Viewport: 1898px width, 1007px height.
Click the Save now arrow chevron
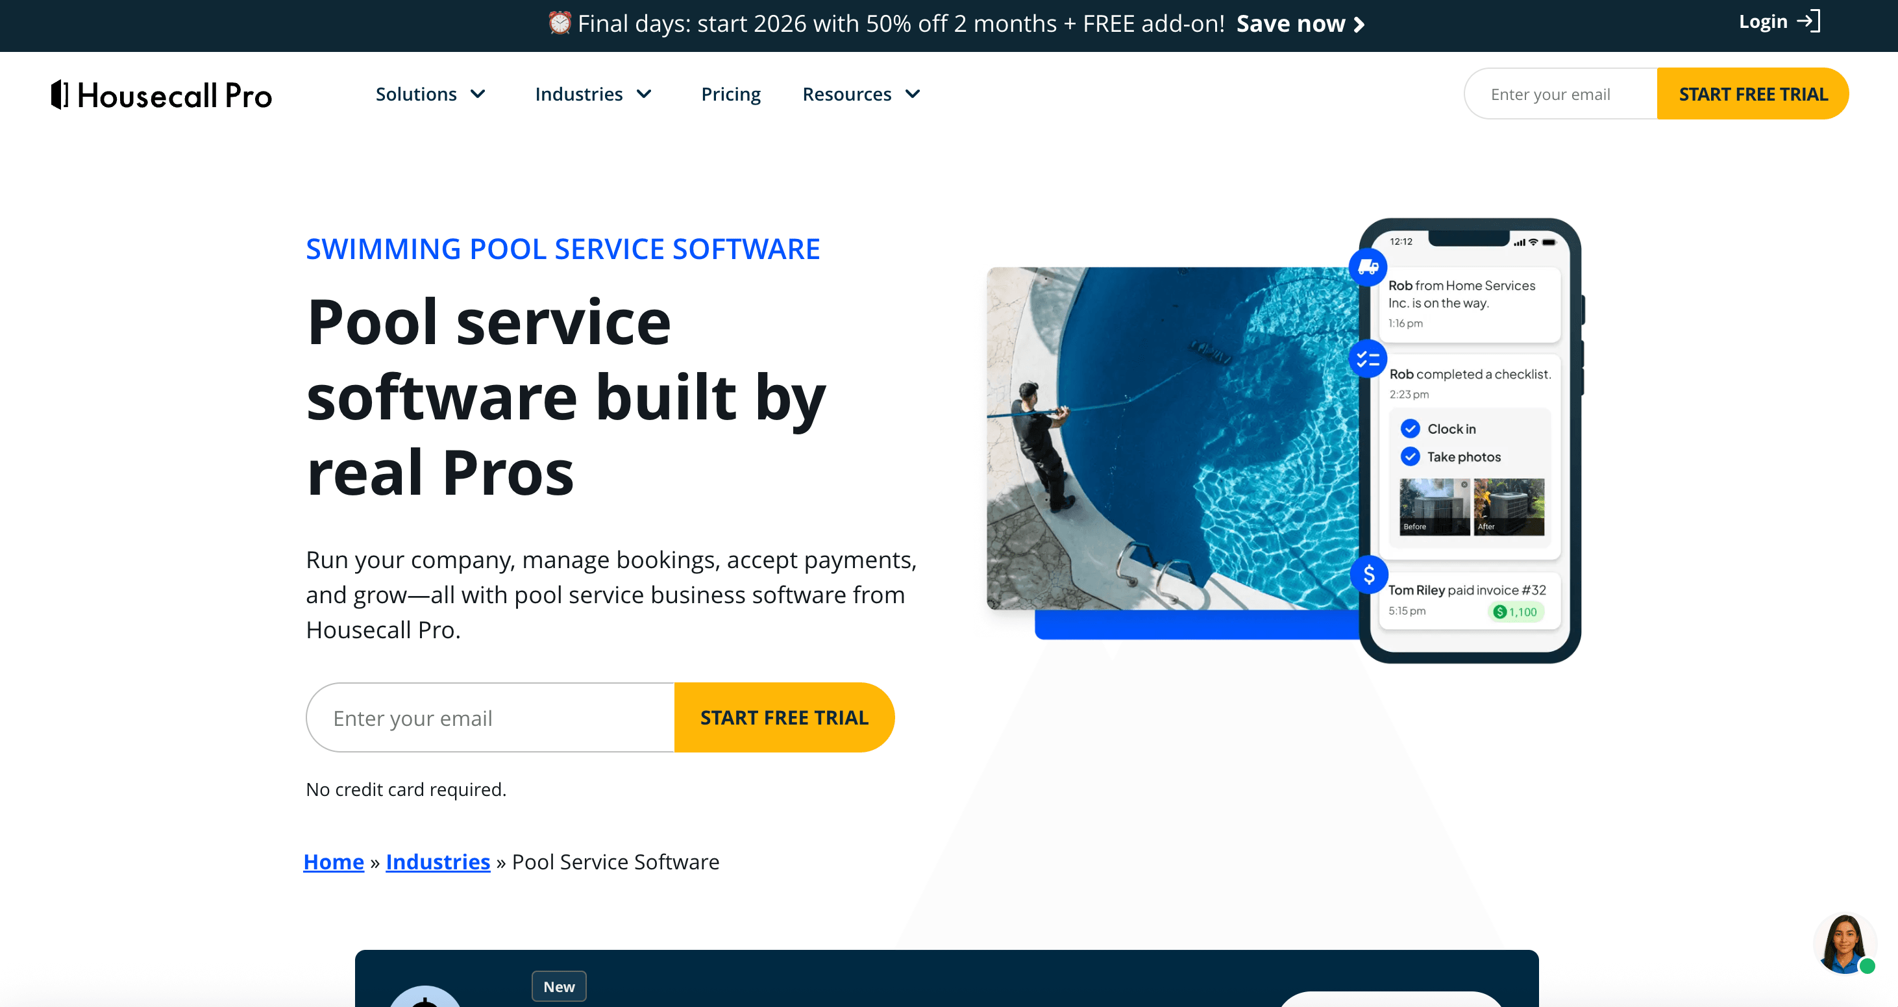pos(1360,25)
